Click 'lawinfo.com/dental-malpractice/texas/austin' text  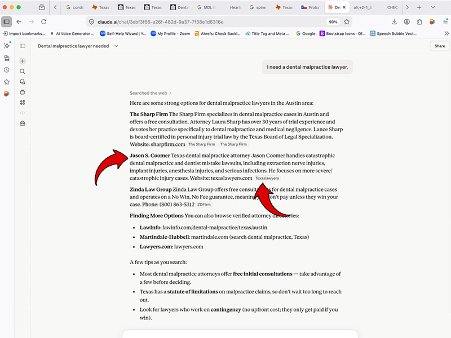pyautogui.click(x=215, y=228)
